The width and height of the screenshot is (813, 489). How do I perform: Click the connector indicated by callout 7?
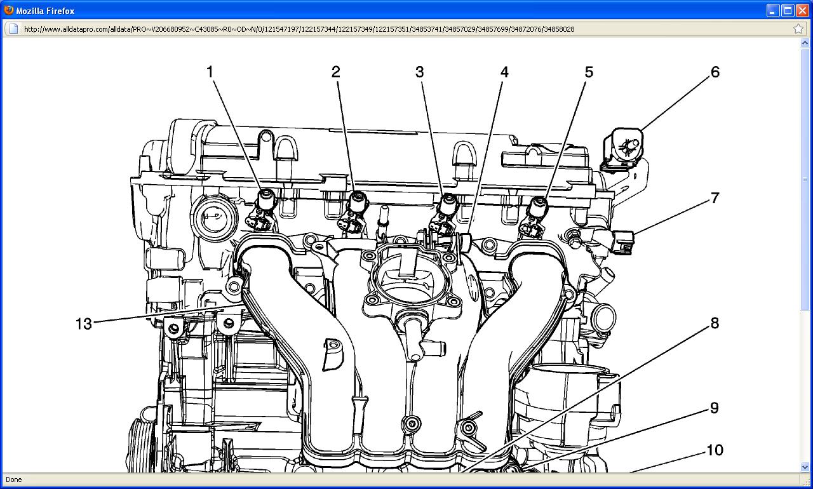pos(622,241)
